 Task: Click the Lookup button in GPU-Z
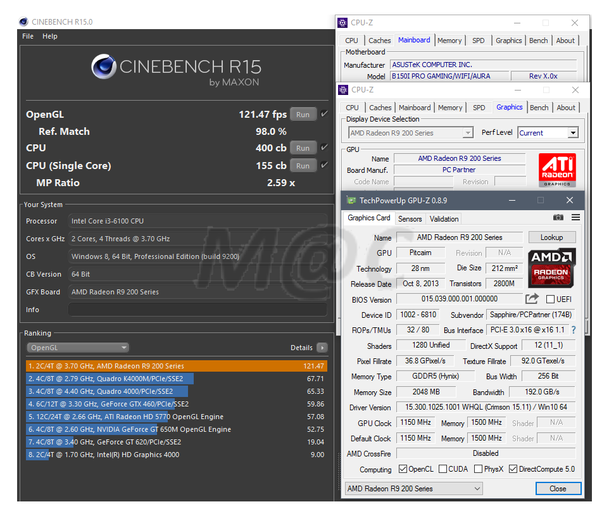[x=551, y=237]
